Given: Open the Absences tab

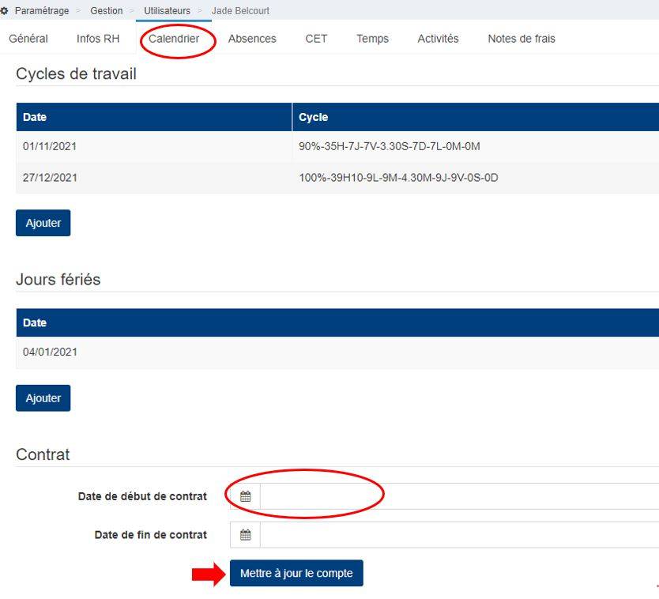Looking at the screenshot, I should coord(252,39).
